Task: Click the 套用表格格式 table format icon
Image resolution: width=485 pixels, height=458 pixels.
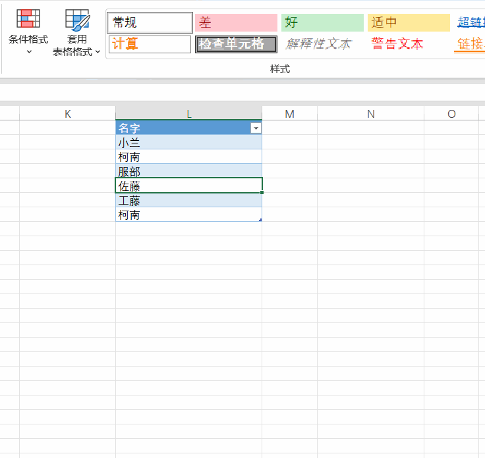Action: pos(77,20)
